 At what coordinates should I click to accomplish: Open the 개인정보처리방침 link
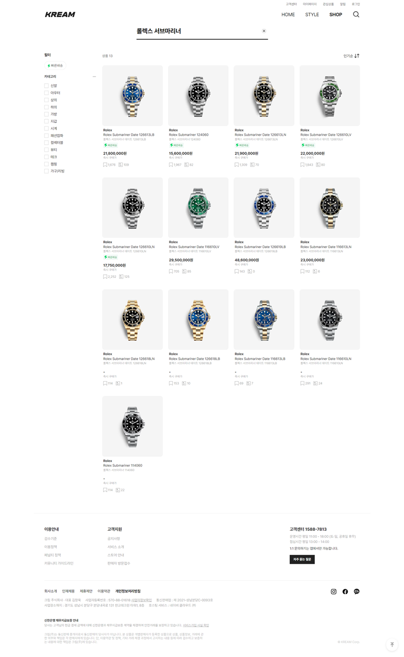(x=128, y=591)
